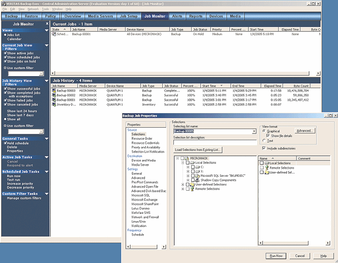Toggle Include subdirectories checkbox
This screenshot has height=263, width=338.
(x=264, y=148)
